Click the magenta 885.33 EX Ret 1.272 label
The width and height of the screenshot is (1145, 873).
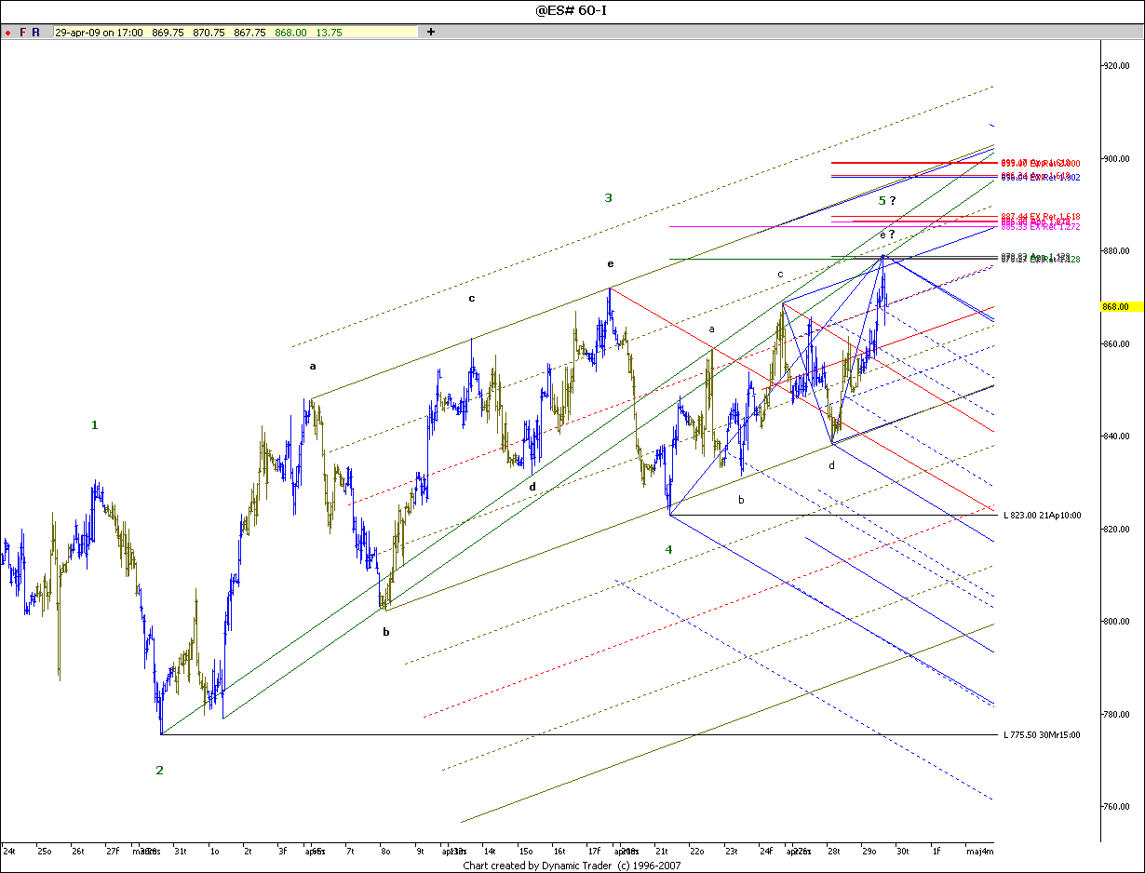point(1040,226)
